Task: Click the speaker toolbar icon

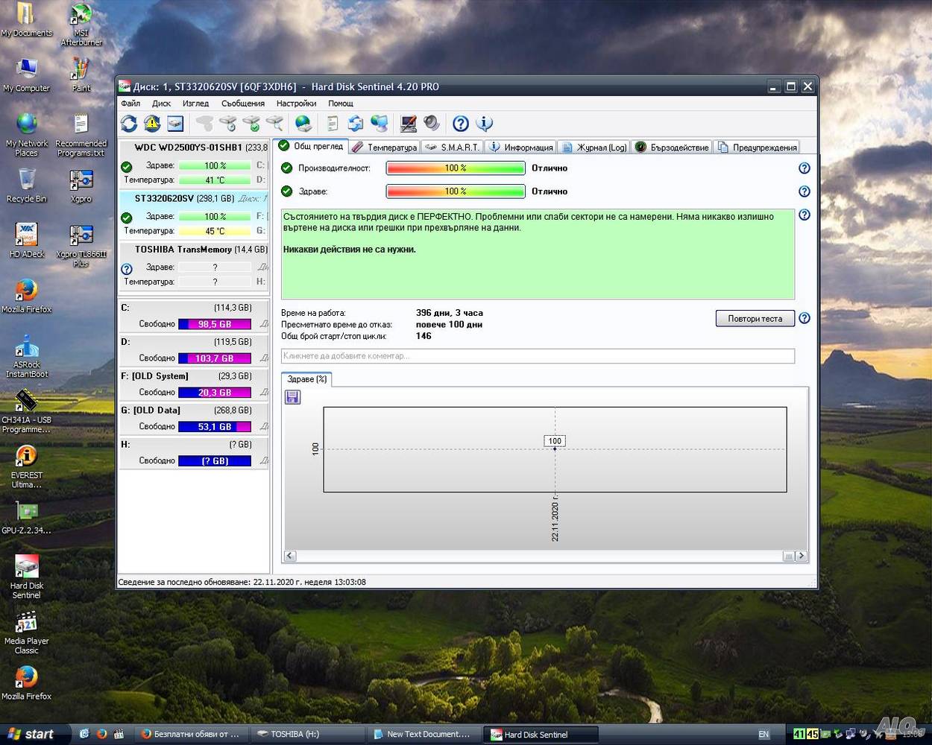Action: (432, 124)
